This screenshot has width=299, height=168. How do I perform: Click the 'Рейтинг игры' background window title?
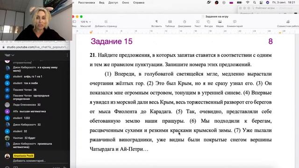(265, 8)
